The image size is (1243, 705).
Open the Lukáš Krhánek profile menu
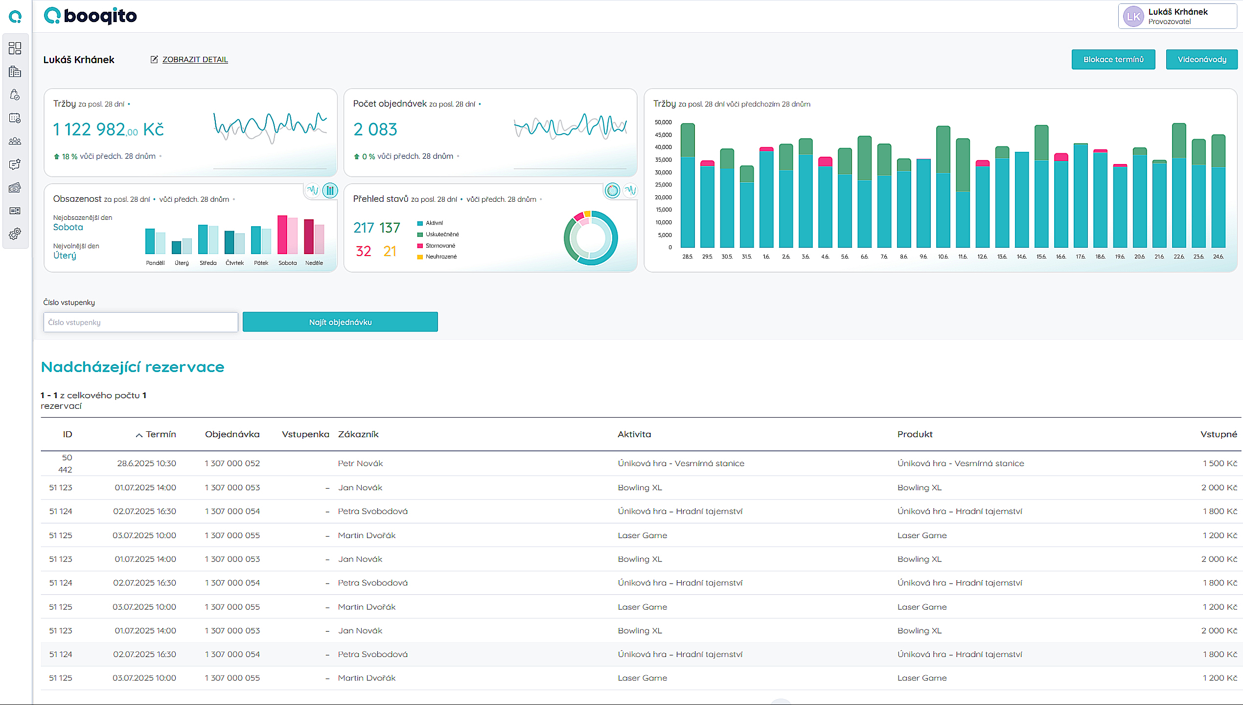pos(1177,16)
